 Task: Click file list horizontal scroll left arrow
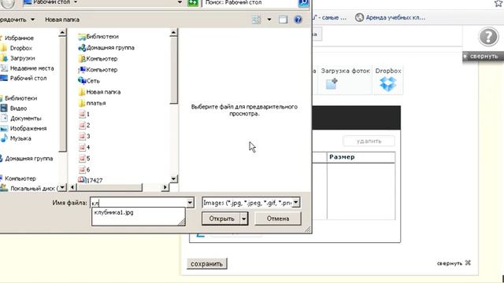click(72, 187)
